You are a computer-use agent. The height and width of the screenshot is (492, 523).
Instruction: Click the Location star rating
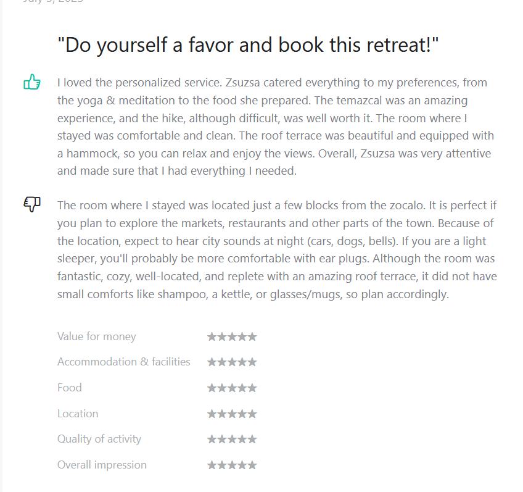[x=232, y=414]
